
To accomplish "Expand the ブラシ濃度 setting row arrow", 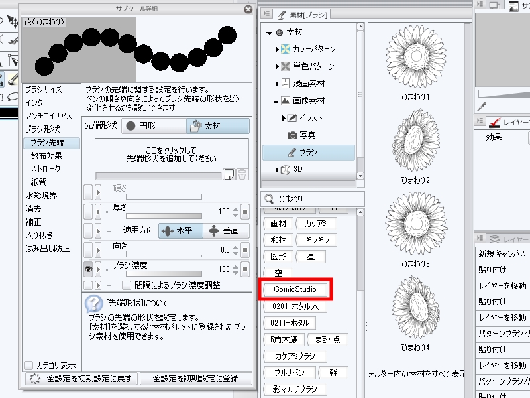I will point(98,269).
